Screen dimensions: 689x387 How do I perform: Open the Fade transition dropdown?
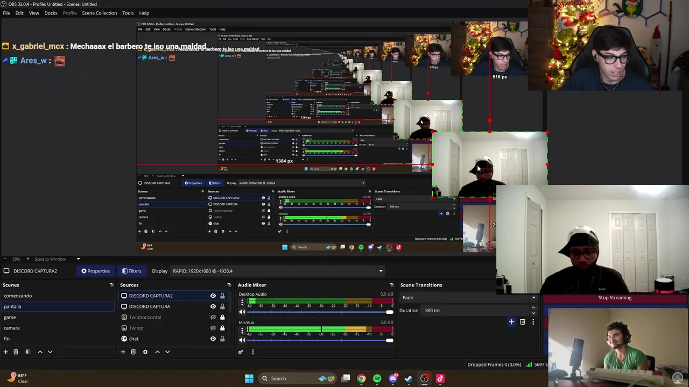coord(469,297)
